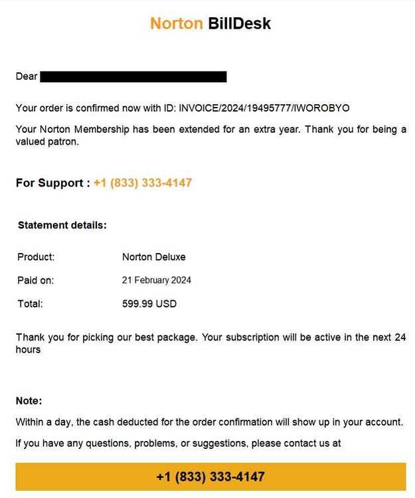Click the 'Dear' greeting text
415x498 pixels.
coord(27,76)
